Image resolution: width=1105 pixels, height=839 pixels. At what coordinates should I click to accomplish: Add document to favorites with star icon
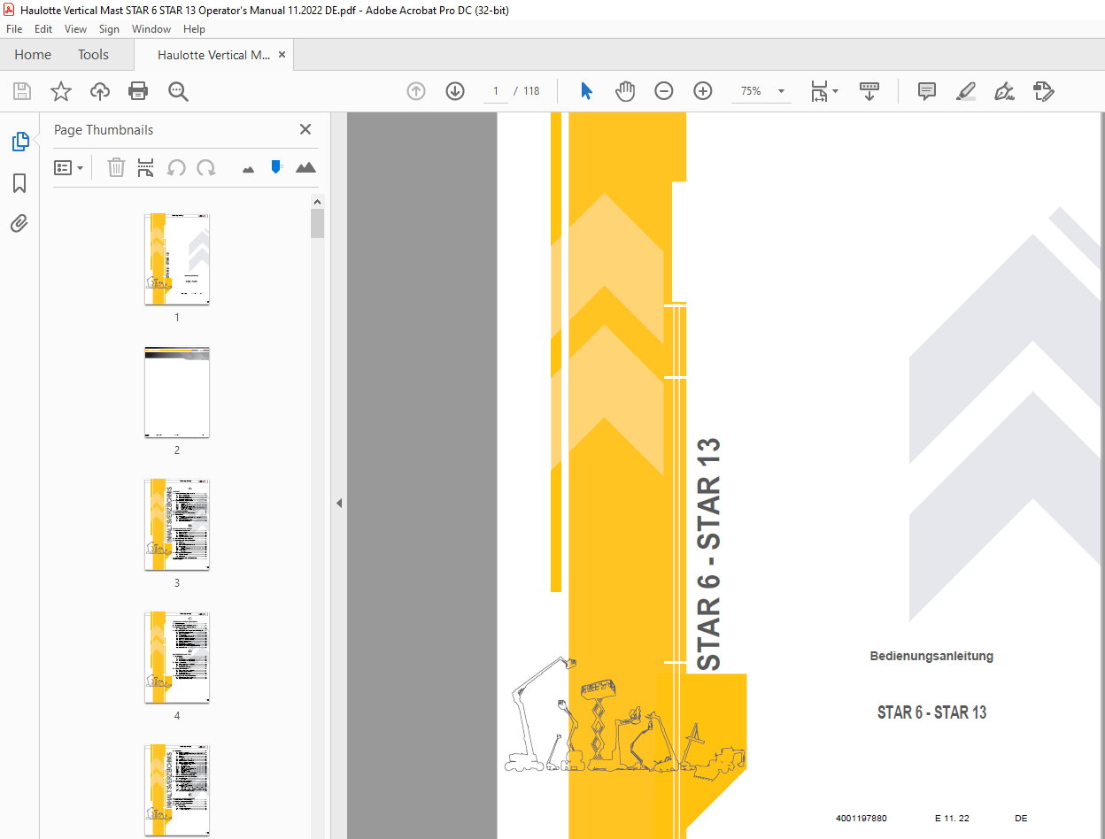click(60, 91)
